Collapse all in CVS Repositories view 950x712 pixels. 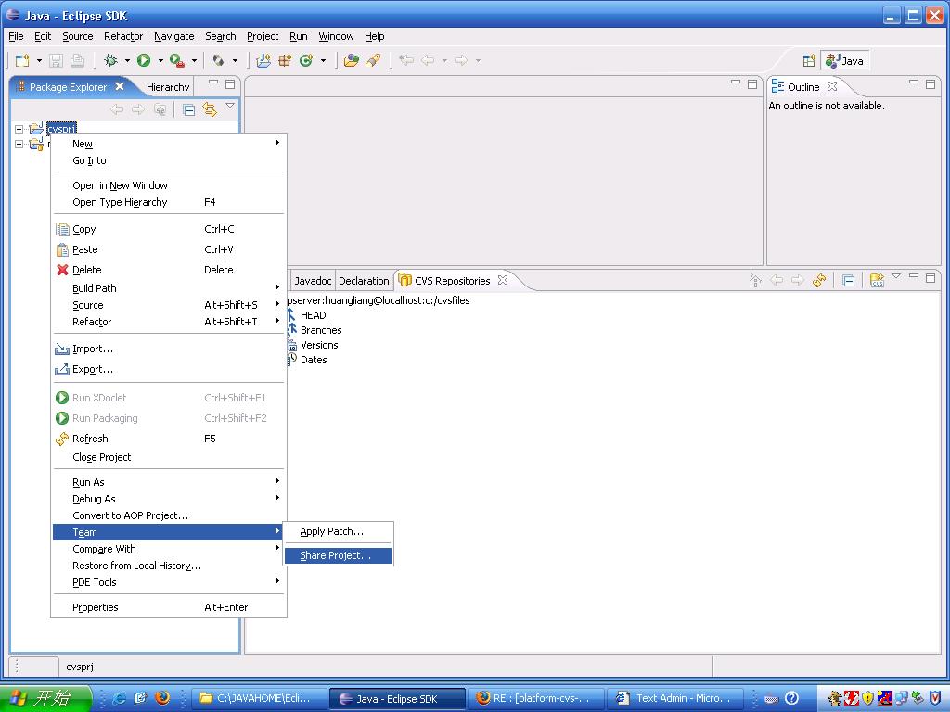[x=849, y=280]
